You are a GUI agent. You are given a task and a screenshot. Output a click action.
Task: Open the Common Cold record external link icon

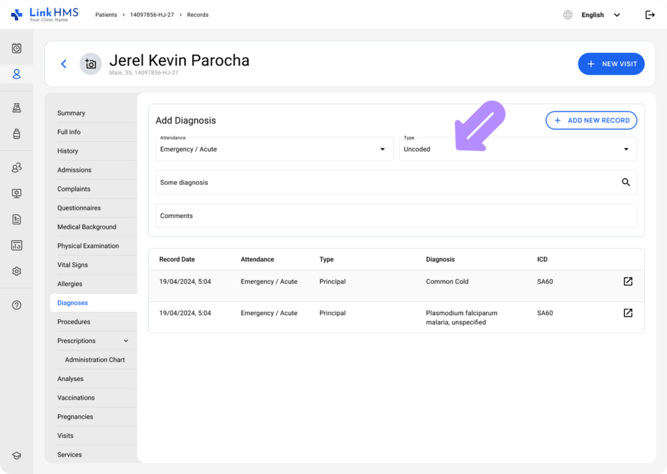click(x=627, y=281)
